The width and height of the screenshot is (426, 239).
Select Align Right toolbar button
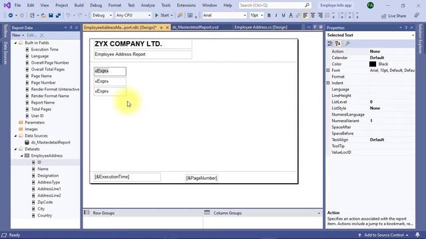(x=320, y=15)
